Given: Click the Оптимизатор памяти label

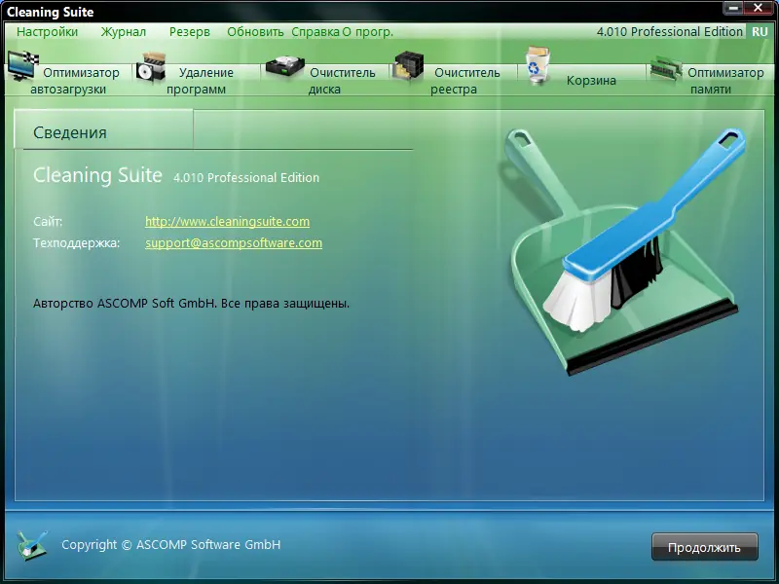Looking at the screenshot, I should click(x=725, y=81).
